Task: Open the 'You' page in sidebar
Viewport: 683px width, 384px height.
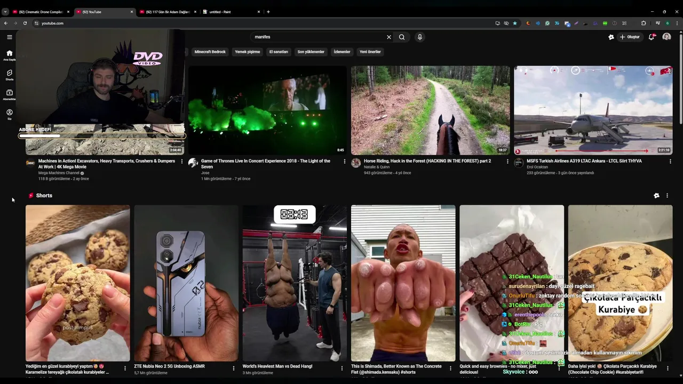Action: point(9,114)
